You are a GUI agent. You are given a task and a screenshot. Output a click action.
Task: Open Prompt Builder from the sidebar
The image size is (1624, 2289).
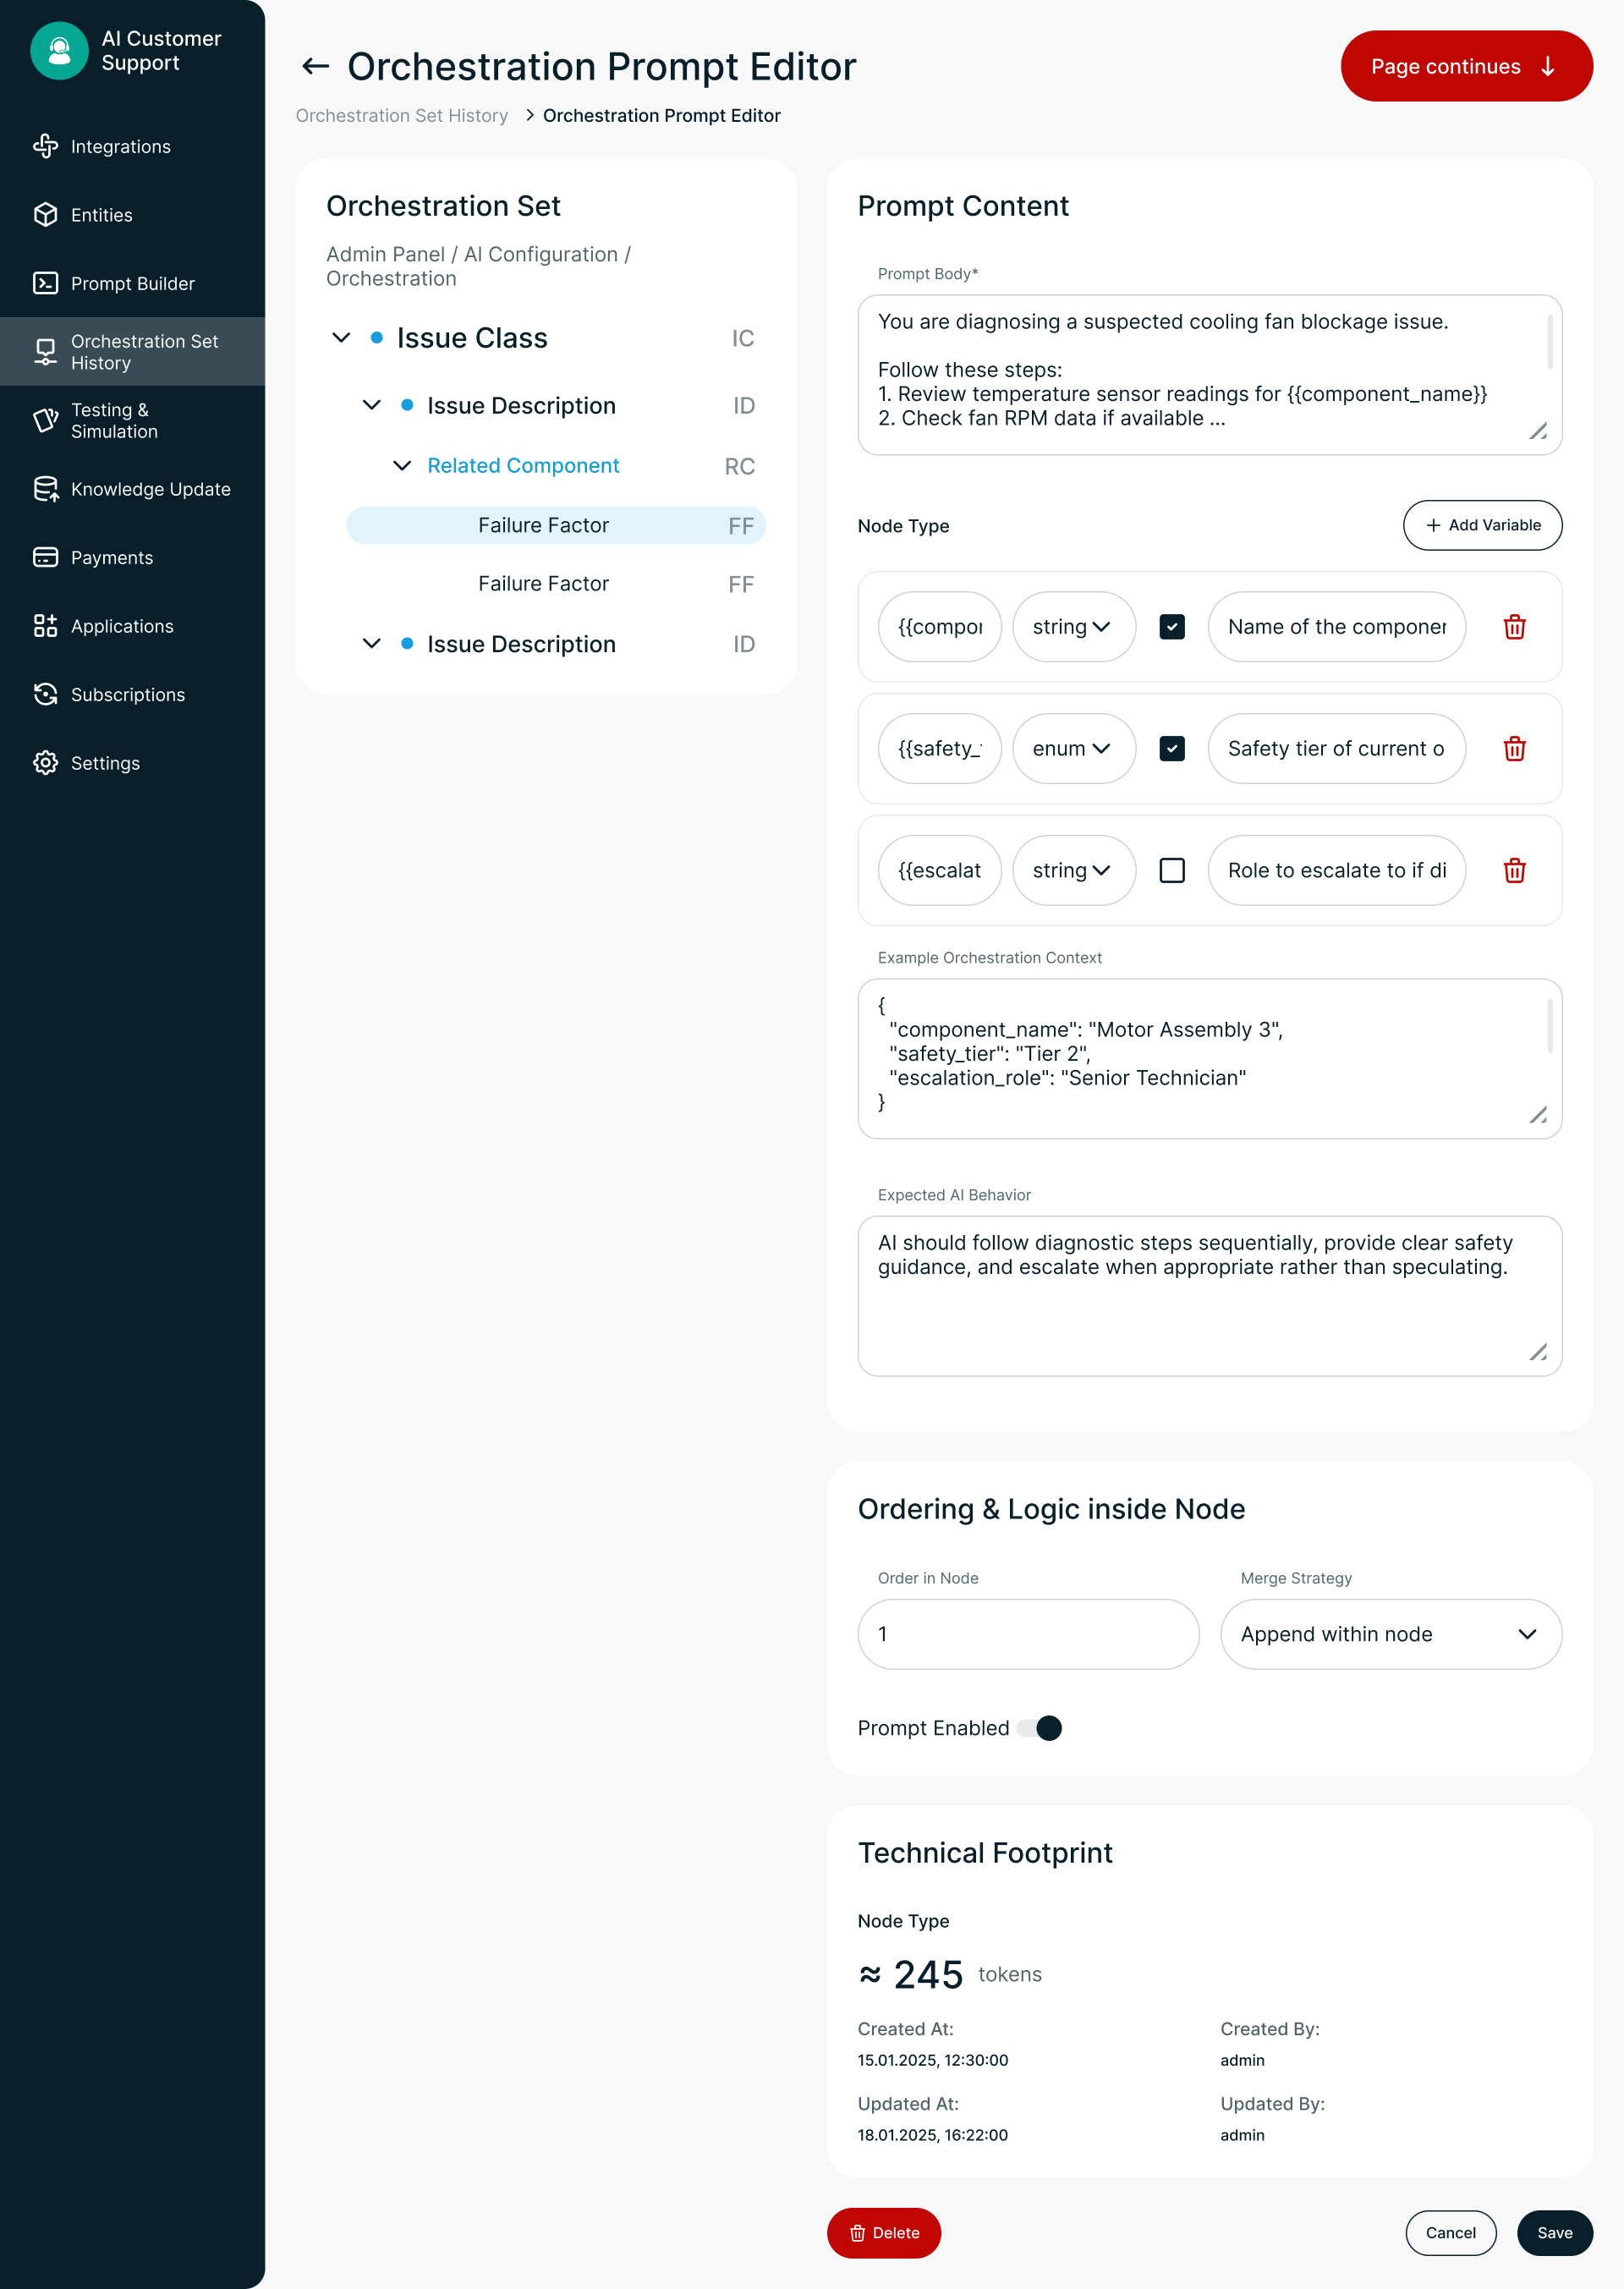point(132,284)
